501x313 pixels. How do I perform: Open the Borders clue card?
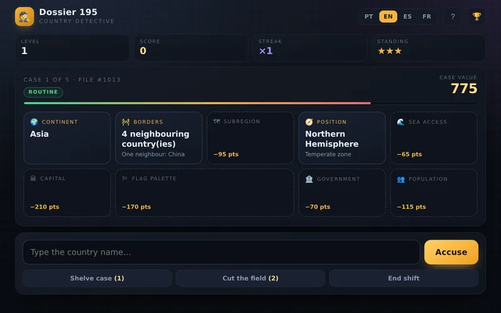159,138
